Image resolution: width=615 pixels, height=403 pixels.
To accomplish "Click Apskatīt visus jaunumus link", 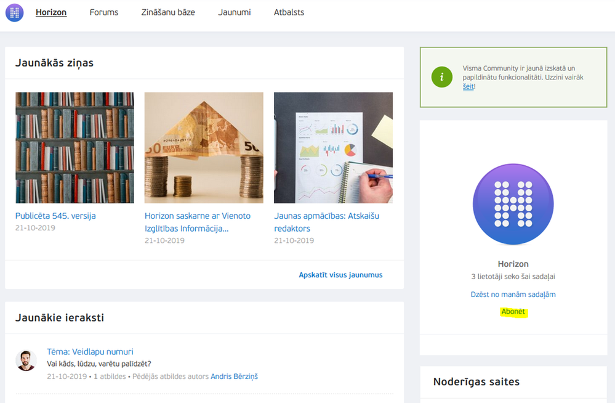I will click(340, 275).
